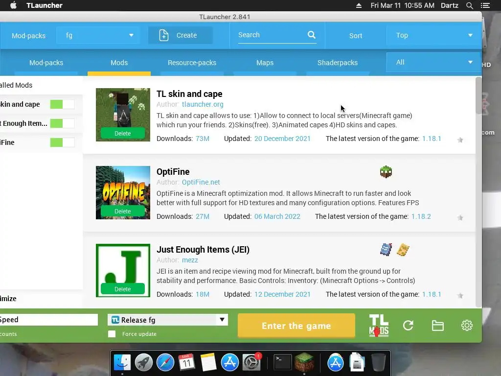Image resolution: width=501 pixels, height=376 pixels.
Task: Click the yellow map icon on JEI
Action: [403, 249]
